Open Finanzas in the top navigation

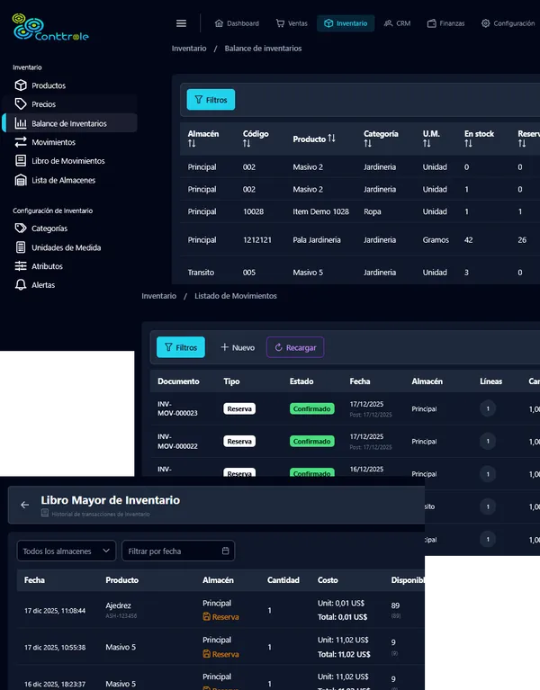click(445, 23)
